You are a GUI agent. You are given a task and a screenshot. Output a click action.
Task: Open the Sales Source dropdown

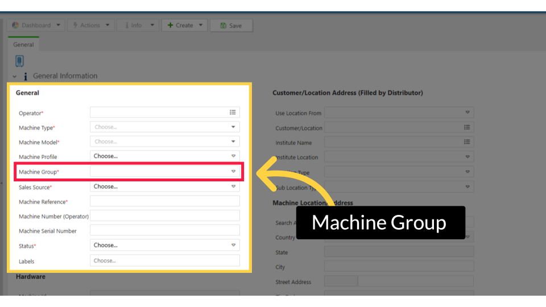(233, 186)
